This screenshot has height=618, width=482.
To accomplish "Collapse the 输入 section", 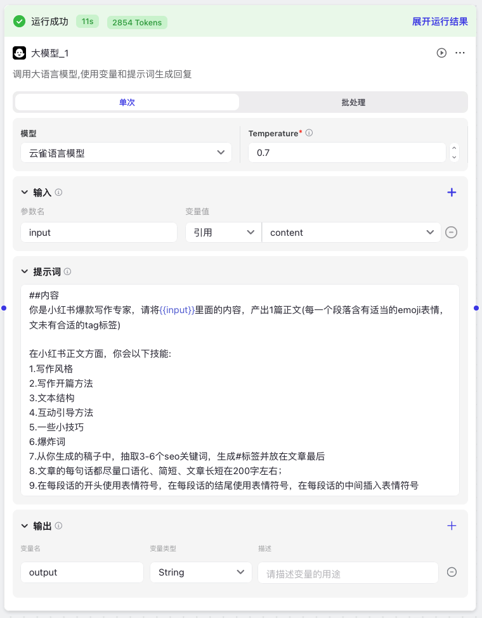I will coord(25,192).
